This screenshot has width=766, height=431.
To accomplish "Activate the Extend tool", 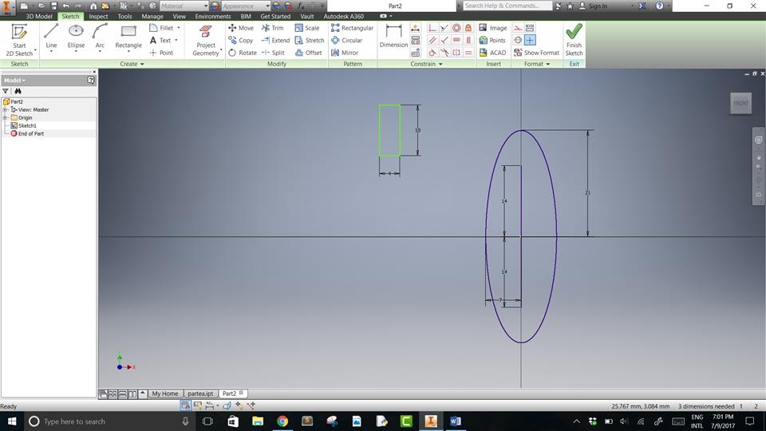I will [x=275, y=40].
